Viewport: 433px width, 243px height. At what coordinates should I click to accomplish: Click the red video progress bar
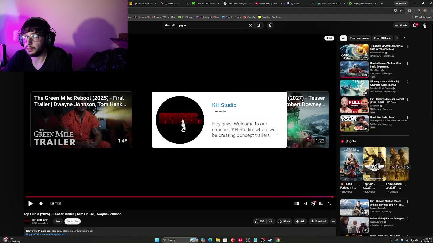179,197
